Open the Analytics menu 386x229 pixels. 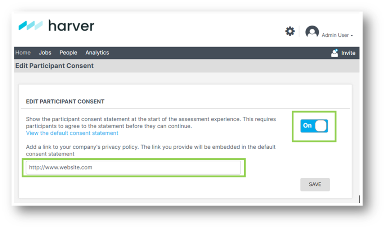tap(97, 53)
